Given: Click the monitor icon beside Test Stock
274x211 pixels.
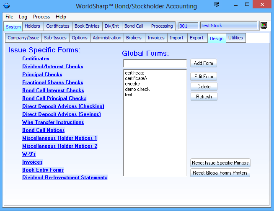Looking at the screenshot, I should tap(264, 26).
